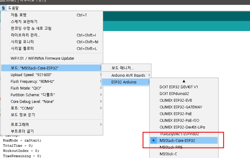Expand Upload Speed: "921600" submenu
This screenshot has height=158, width=250.
pos(52,75)
